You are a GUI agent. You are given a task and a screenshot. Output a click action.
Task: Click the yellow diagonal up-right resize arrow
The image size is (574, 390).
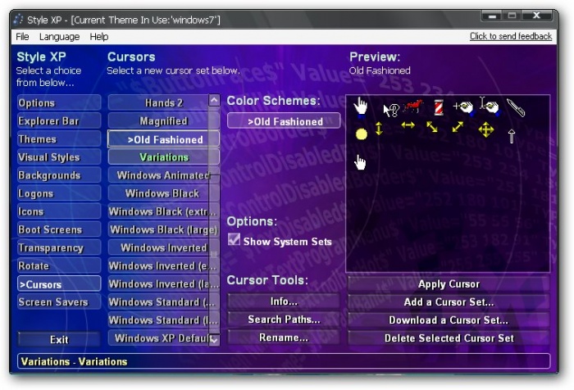pos(458,126)
